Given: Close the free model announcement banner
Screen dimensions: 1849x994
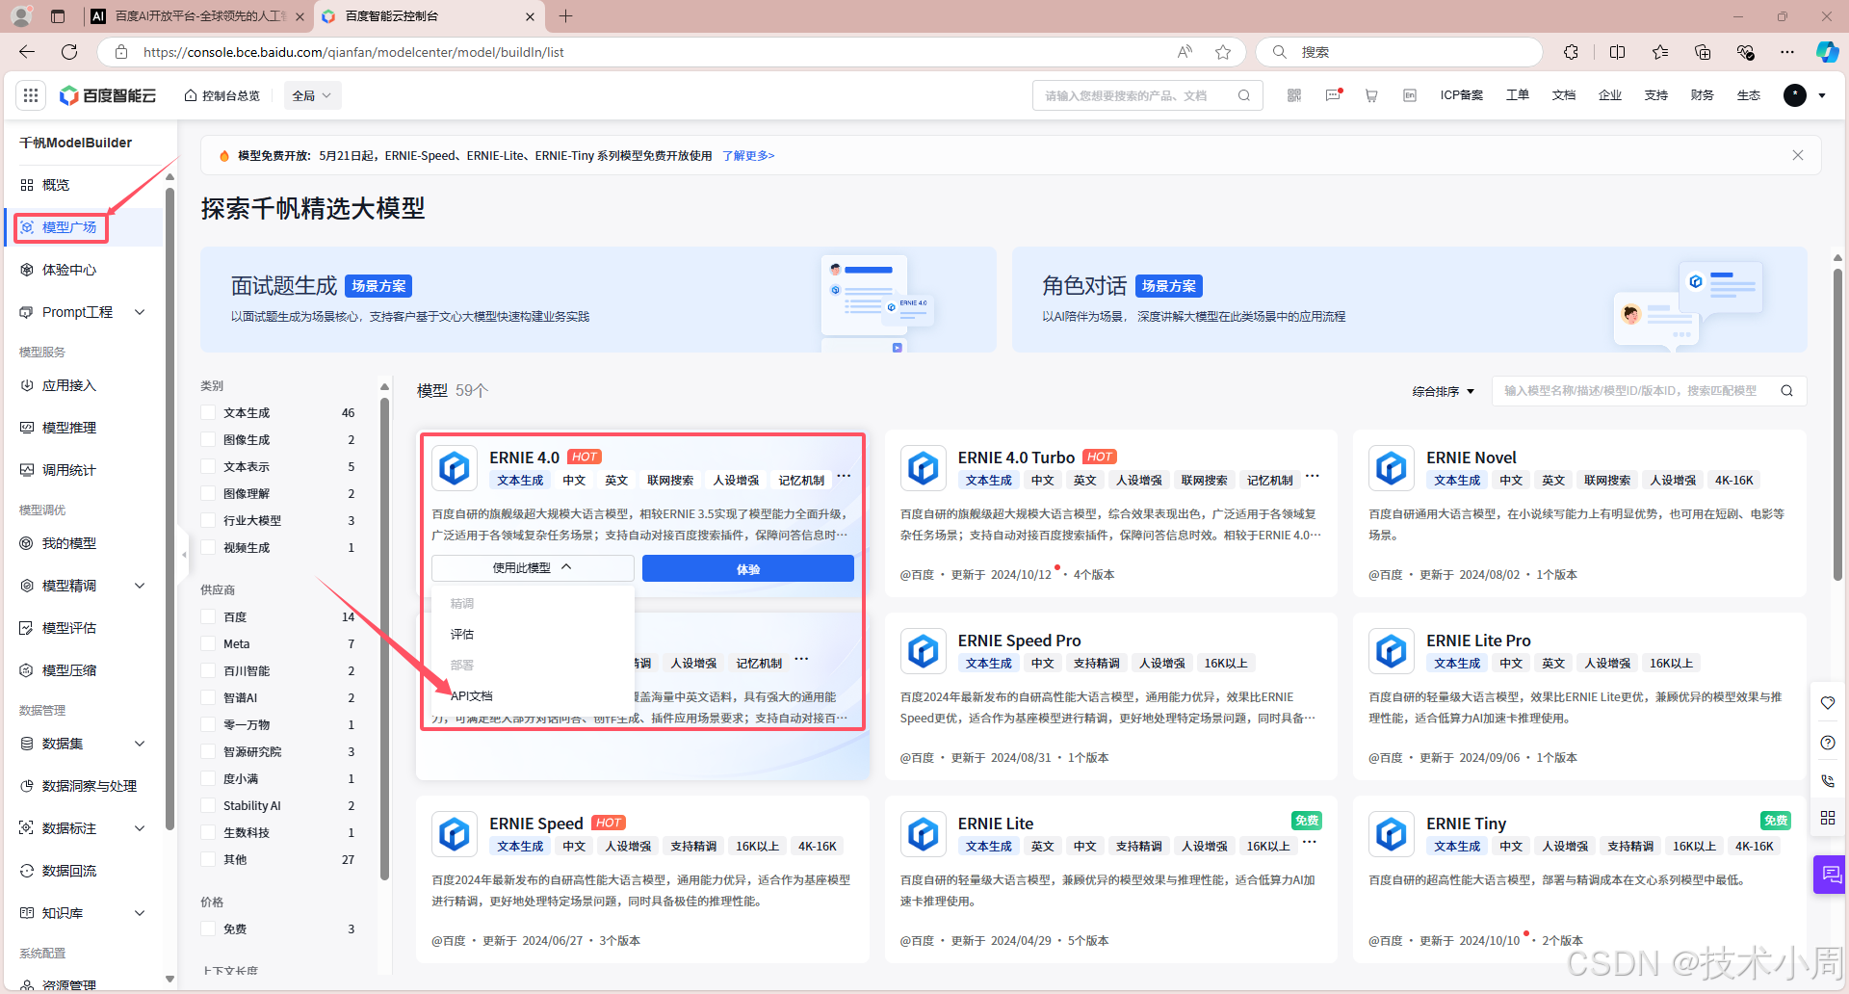Looking at the screenshot, I should pyautogui.click(x=1798, y=155).
